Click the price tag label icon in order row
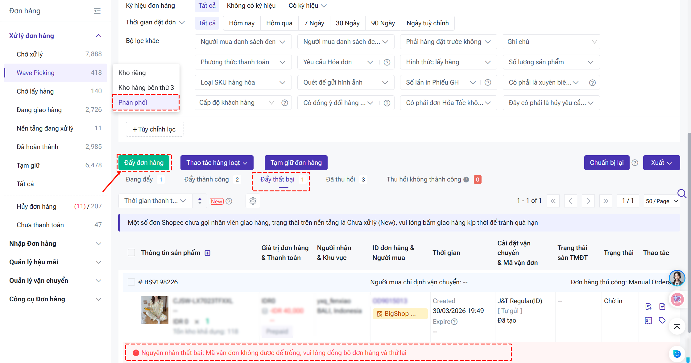The width and height of the screenshot is (691, 363). point(662,320)
